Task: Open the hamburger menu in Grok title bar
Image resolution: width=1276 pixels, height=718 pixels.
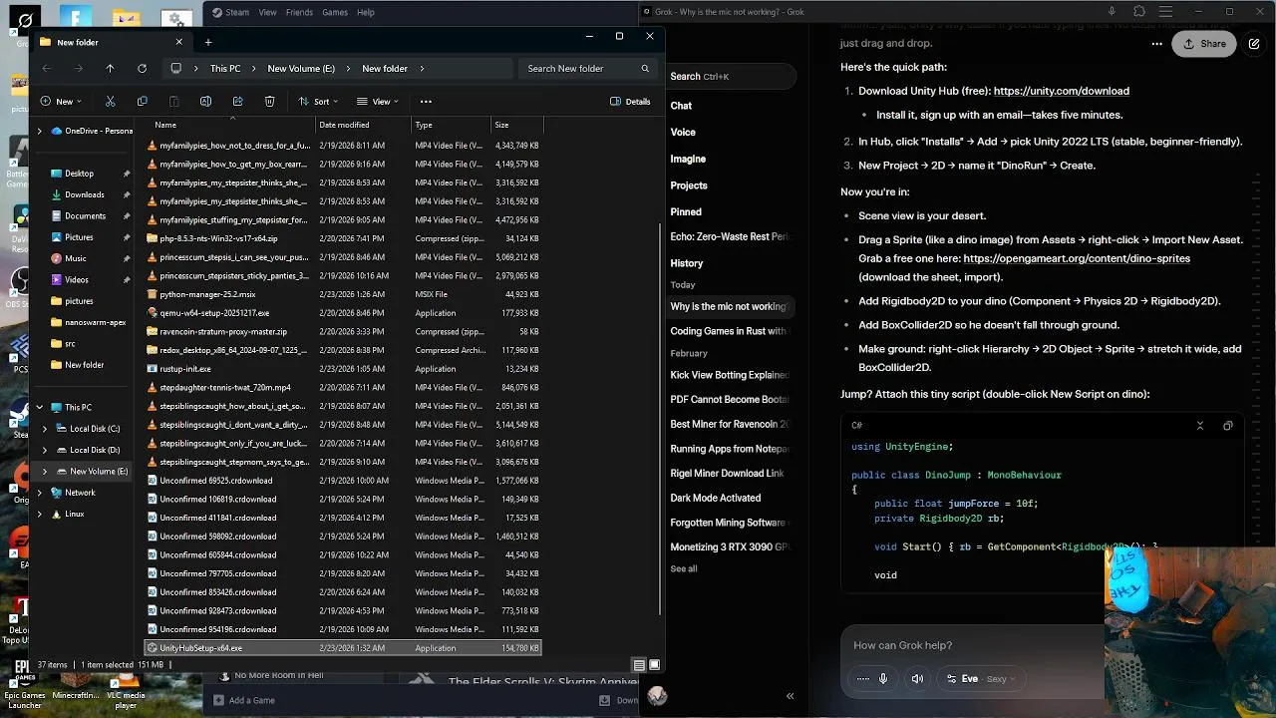Action: (1167, 12)
